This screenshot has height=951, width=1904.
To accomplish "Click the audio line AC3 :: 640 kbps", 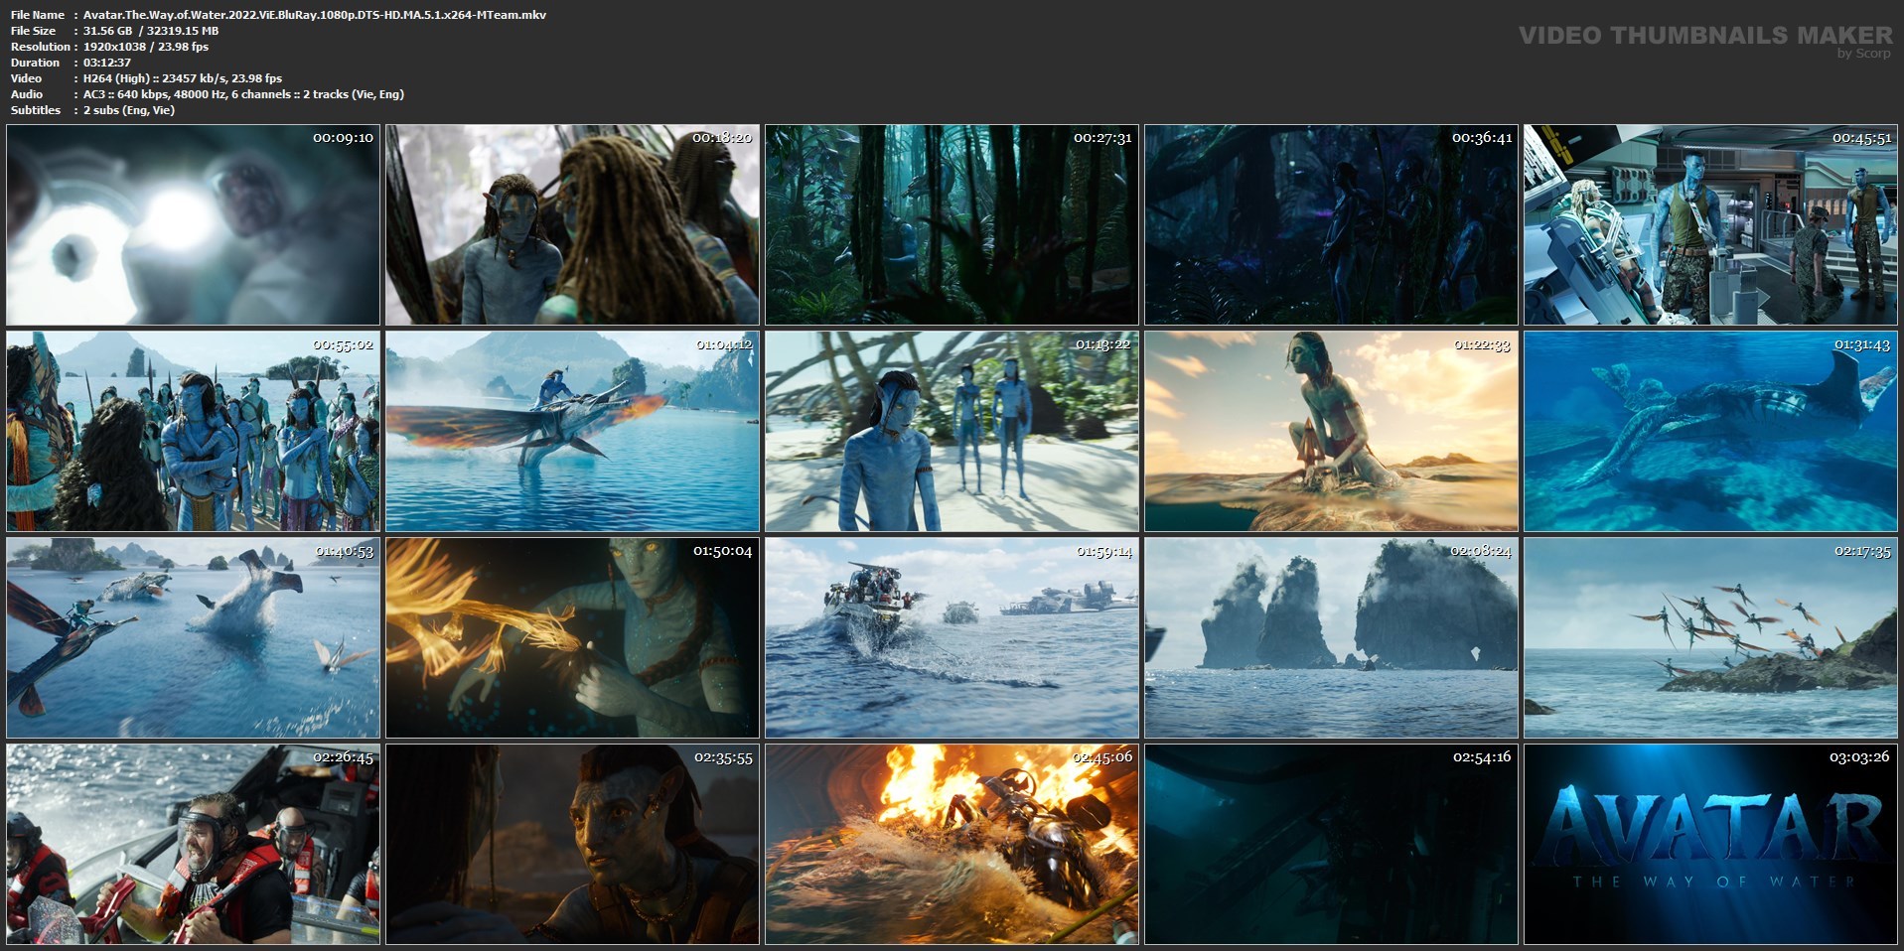I will 243,94.
